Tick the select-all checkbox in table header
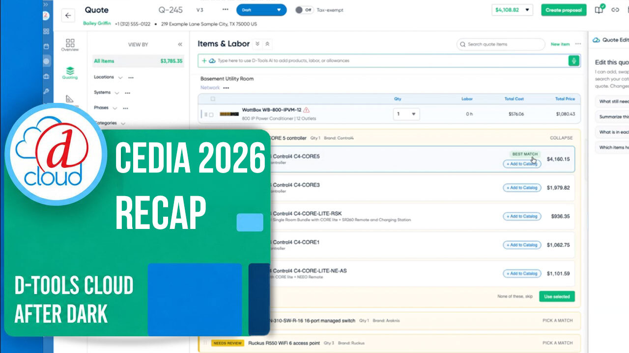The height and width of the screenshot is (353, 629). click(x=213, y=99)
